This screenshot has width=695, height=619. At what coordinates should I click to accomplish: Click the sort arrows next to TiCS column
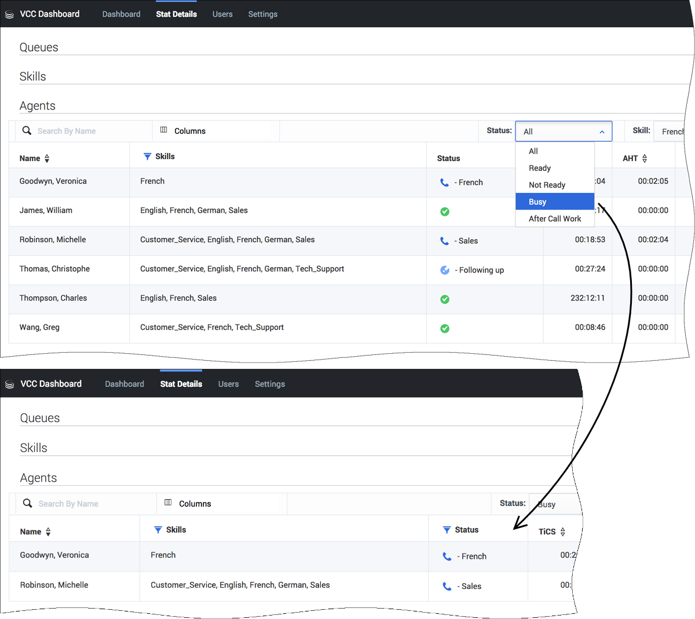(563, 532)
